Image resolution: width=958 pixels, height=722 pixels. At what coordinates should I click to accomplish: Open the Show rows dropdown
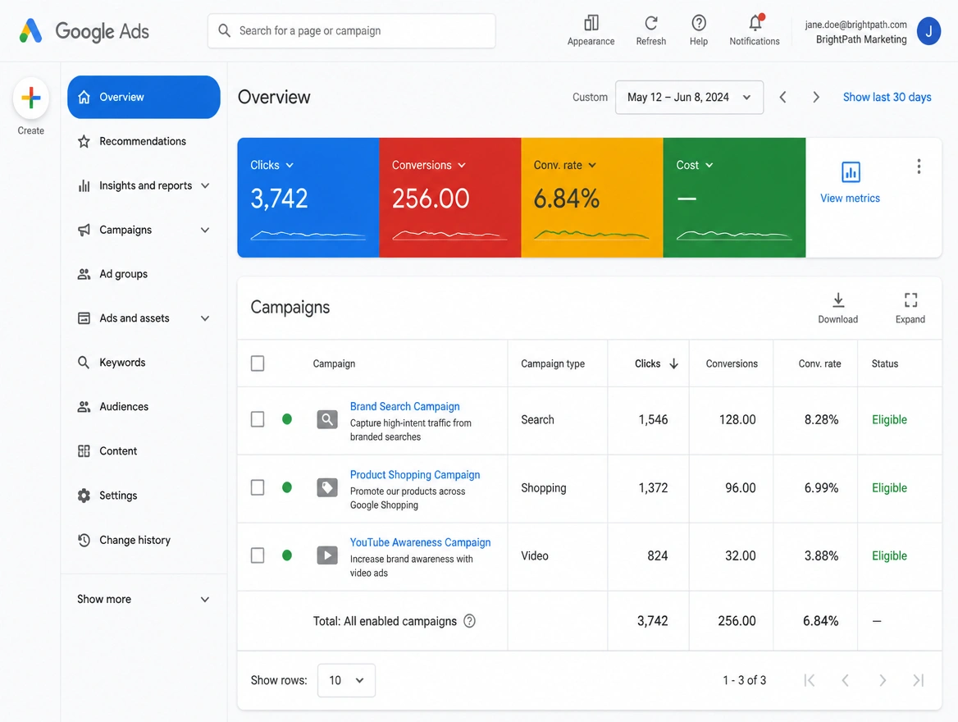pos(346,680)
